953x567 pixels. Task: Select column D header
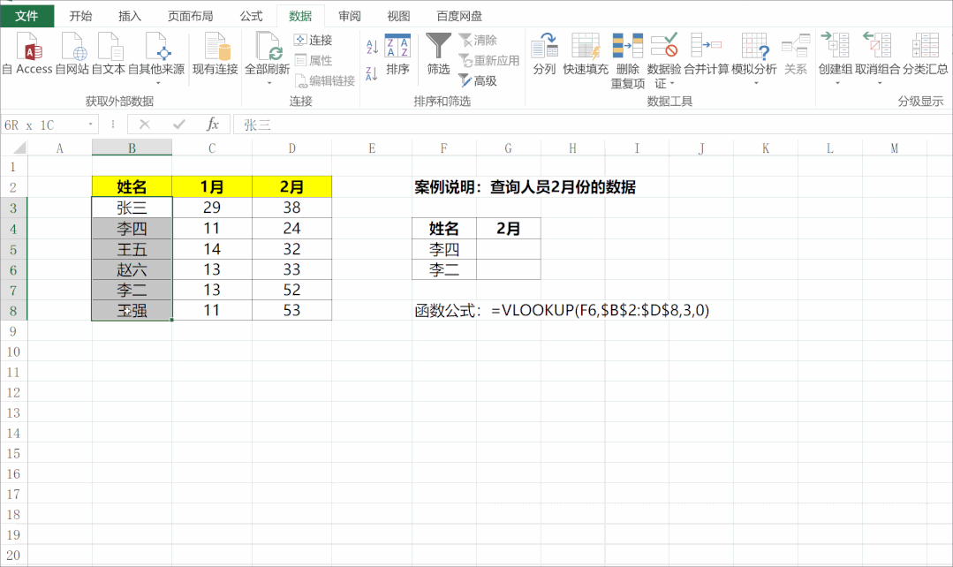coord(291,147)
